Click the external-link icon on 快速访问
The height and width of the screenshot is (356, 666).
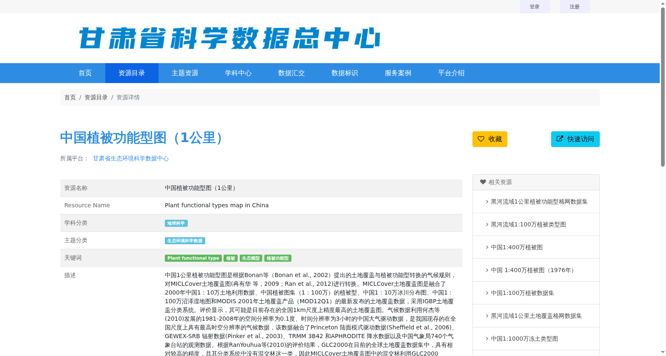point(560,139)
